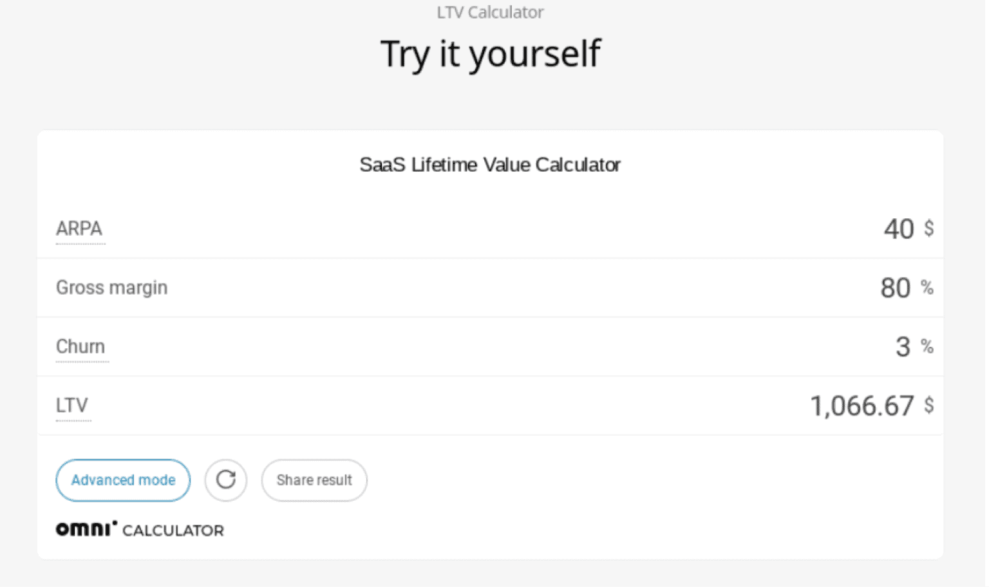The height and width of the screenshot is (587, 989).
Task: Click the LTV result value 1,066.67
Action: click(x=862, y=405)
